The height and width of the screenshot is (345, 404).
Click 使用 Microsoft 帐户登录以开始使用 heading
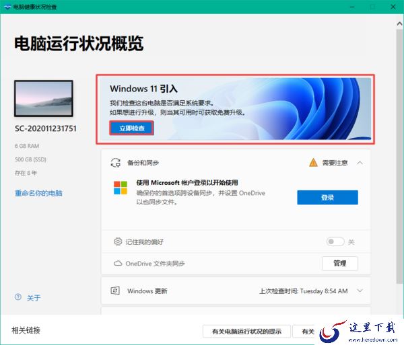187,183
